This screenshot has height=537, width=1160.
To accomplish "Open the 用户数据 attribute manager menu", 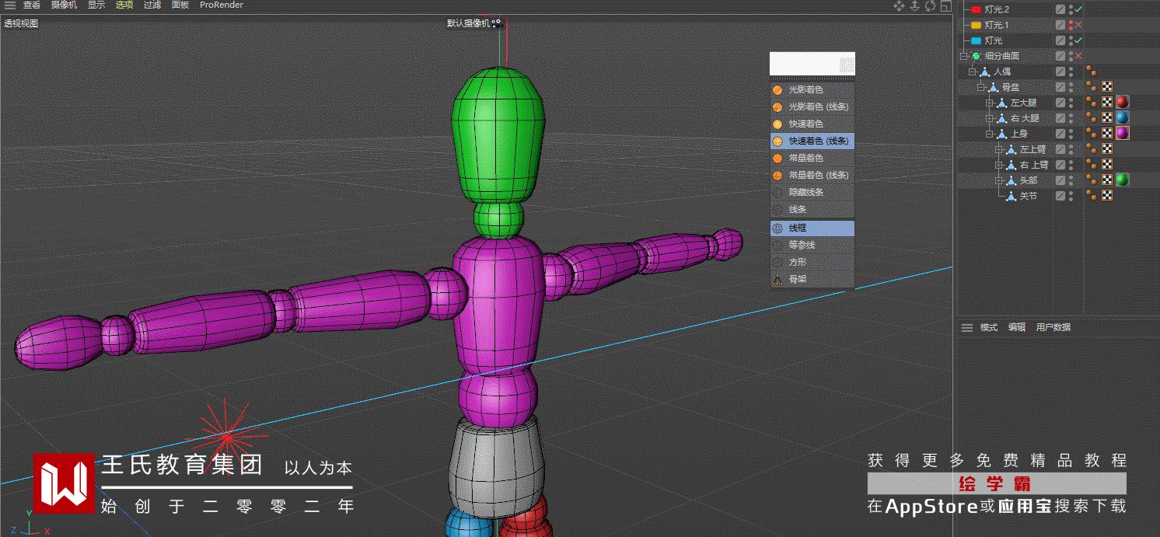I will click(1053, 327).
